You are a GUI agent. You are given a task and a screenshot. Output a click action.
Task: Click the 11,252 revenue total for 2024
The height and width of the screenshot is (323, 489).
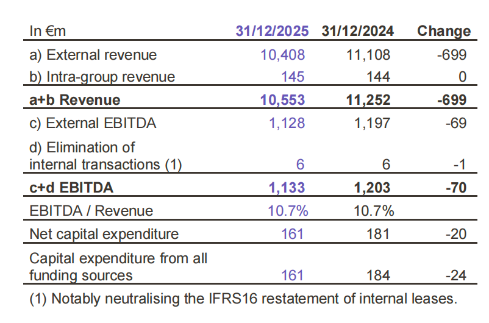(368, 100)
